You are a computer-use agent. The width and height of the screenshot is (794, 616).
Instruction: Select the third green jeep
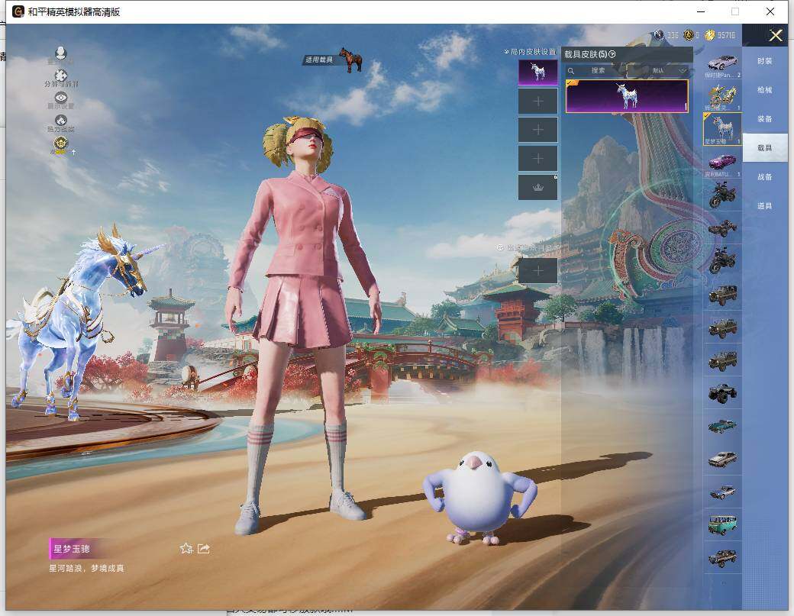click(x=722, y=360)
